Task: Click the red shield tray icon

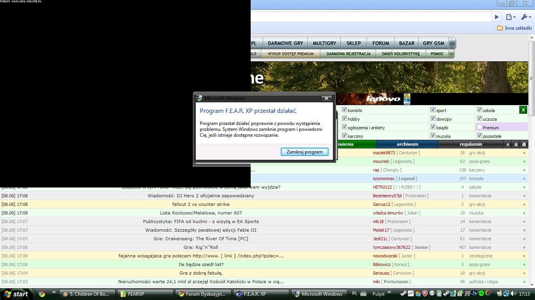Action: click(425, 294)
